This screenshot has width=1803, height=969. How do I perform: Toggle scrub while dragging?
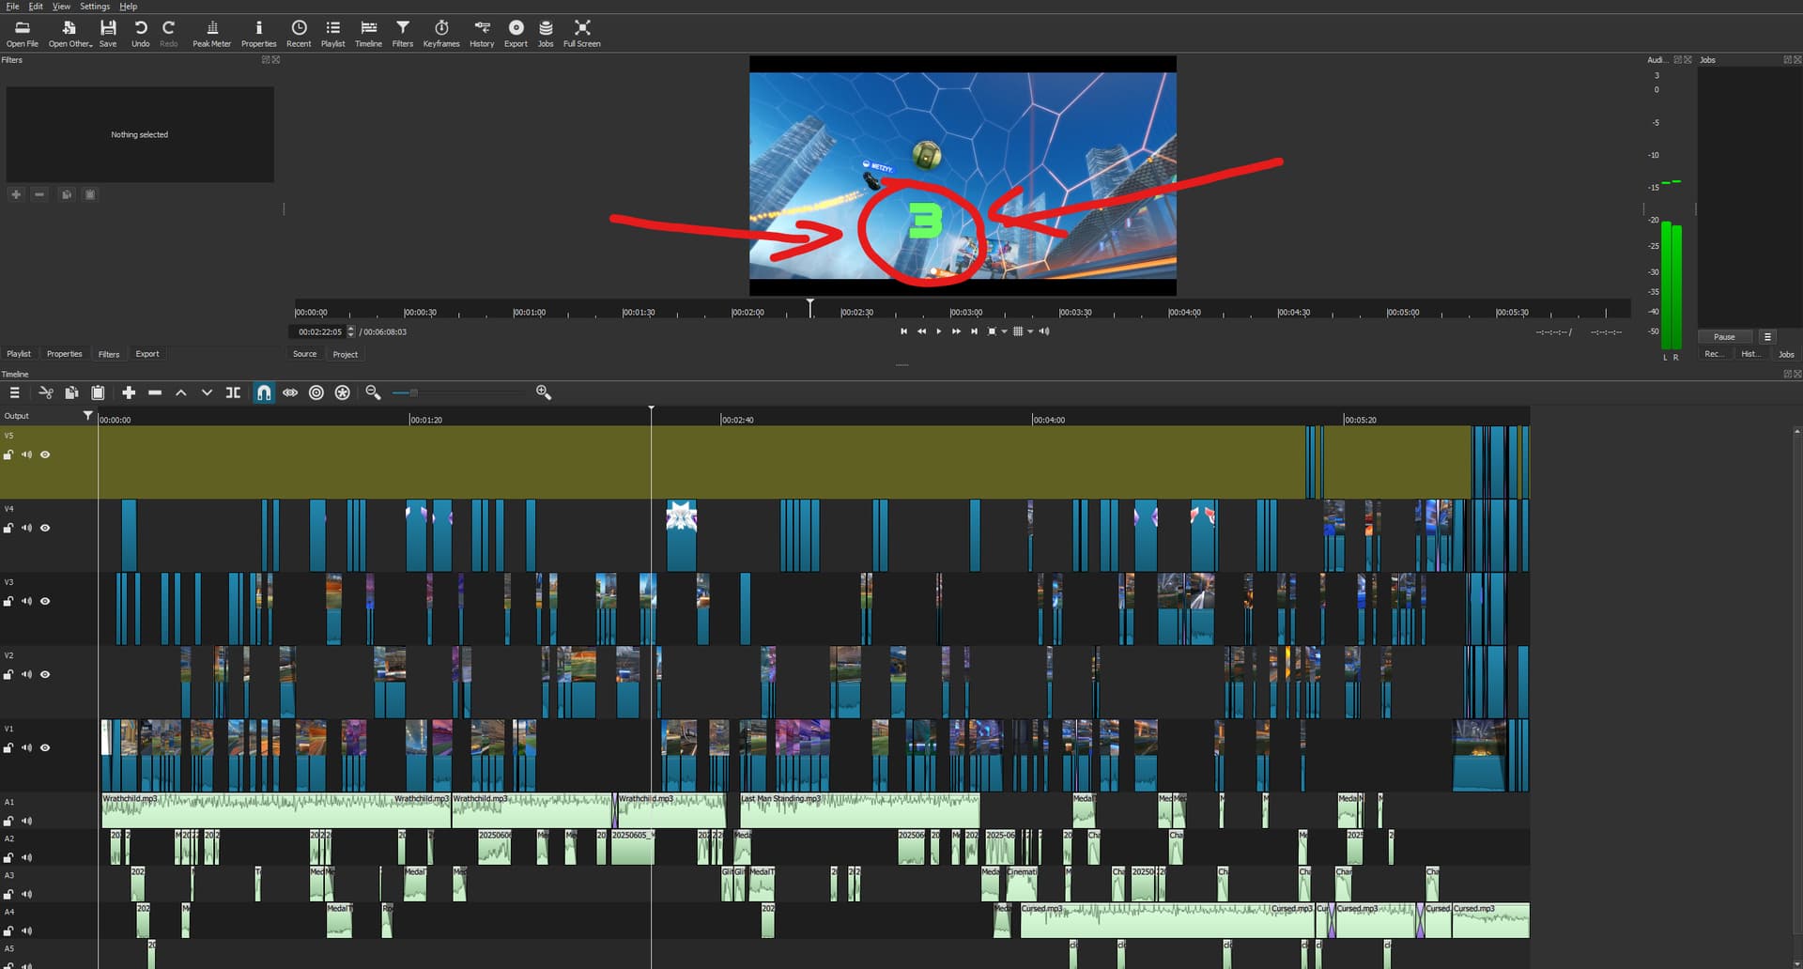(x=290, y=392)
